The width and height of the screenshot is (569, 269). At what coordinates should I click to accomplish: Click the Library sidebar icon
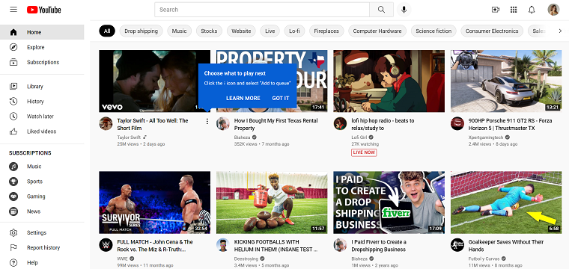[13, 86]
